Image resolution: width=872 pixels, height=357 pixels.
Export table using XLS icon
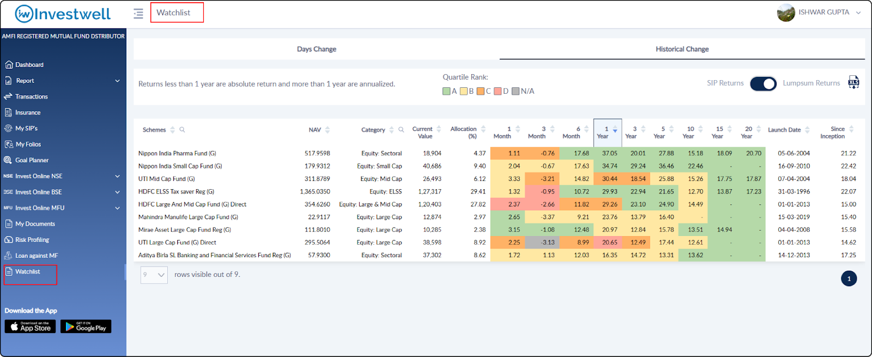tap(853, 82)
